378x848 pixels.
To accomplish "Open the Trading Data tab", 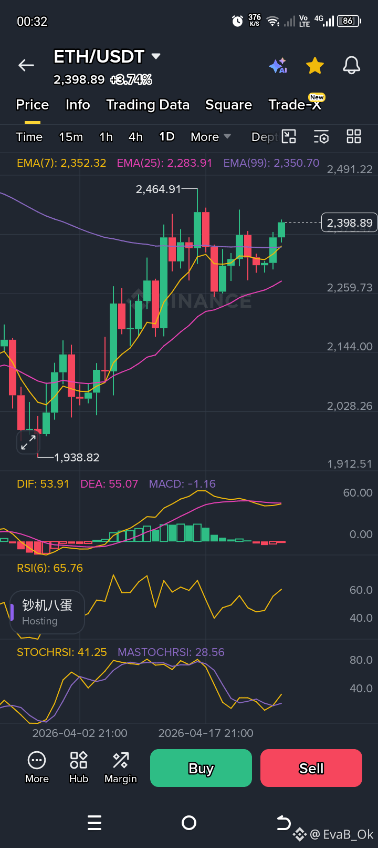I will [148, 105].
